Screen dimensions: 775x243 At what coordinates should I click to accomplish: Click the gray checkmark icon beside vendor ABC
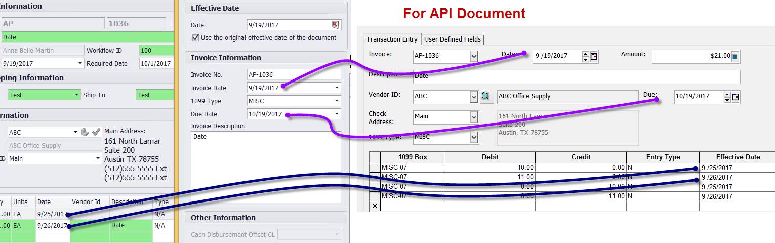click(96, 132)
